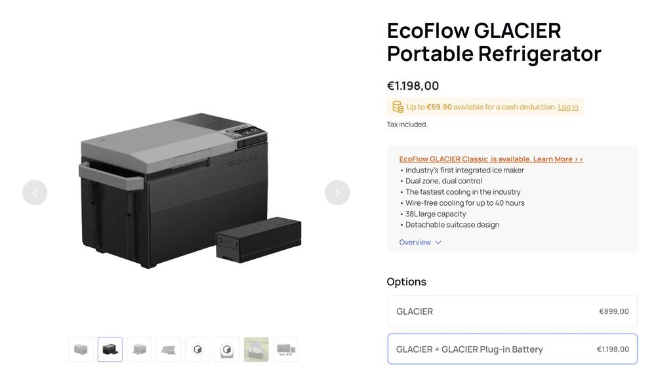Open the second 3D view cube thumbnail
The width and height of the screenshot is (656, 371).
tap(227, 349)
